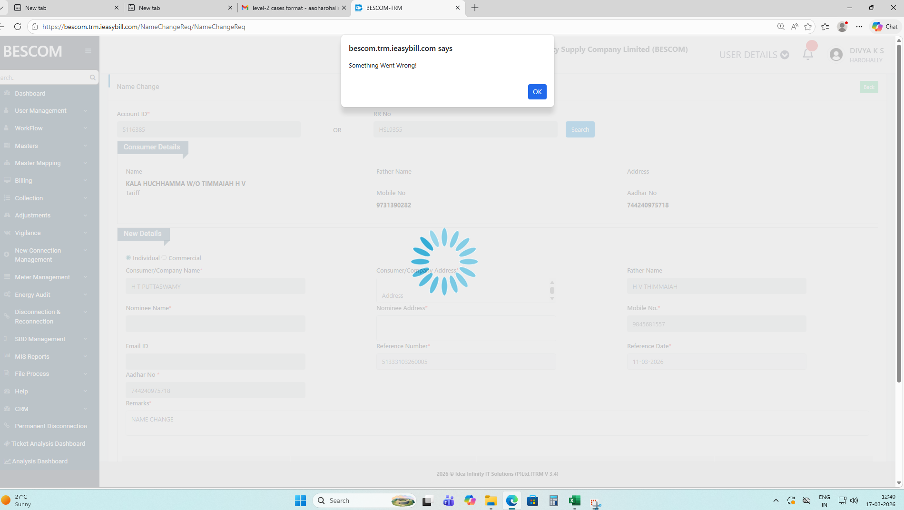
Task: Open New Connection Management menu
Action: [45, 255]
